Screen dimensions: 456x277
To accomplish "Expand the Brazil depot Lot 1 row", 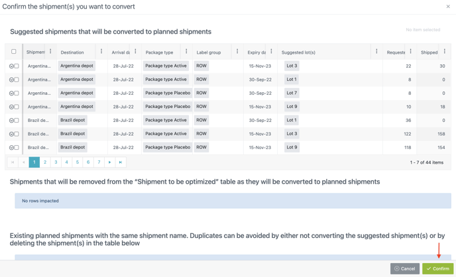I will [11, 121].
